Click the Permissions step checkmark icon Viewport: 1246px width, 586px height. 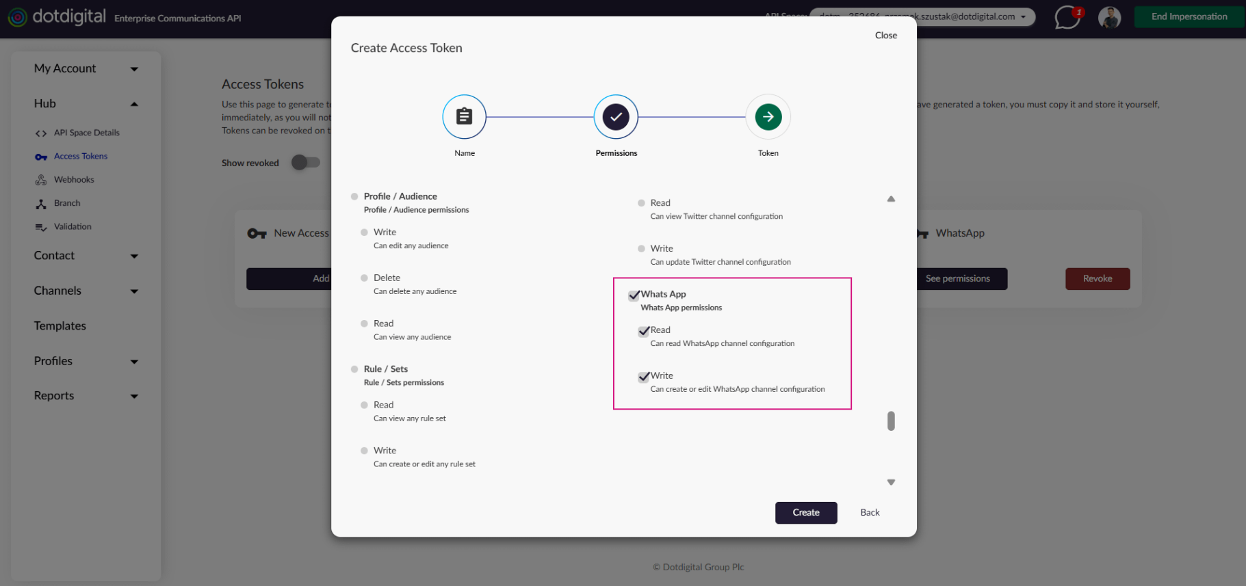[616, 116]
